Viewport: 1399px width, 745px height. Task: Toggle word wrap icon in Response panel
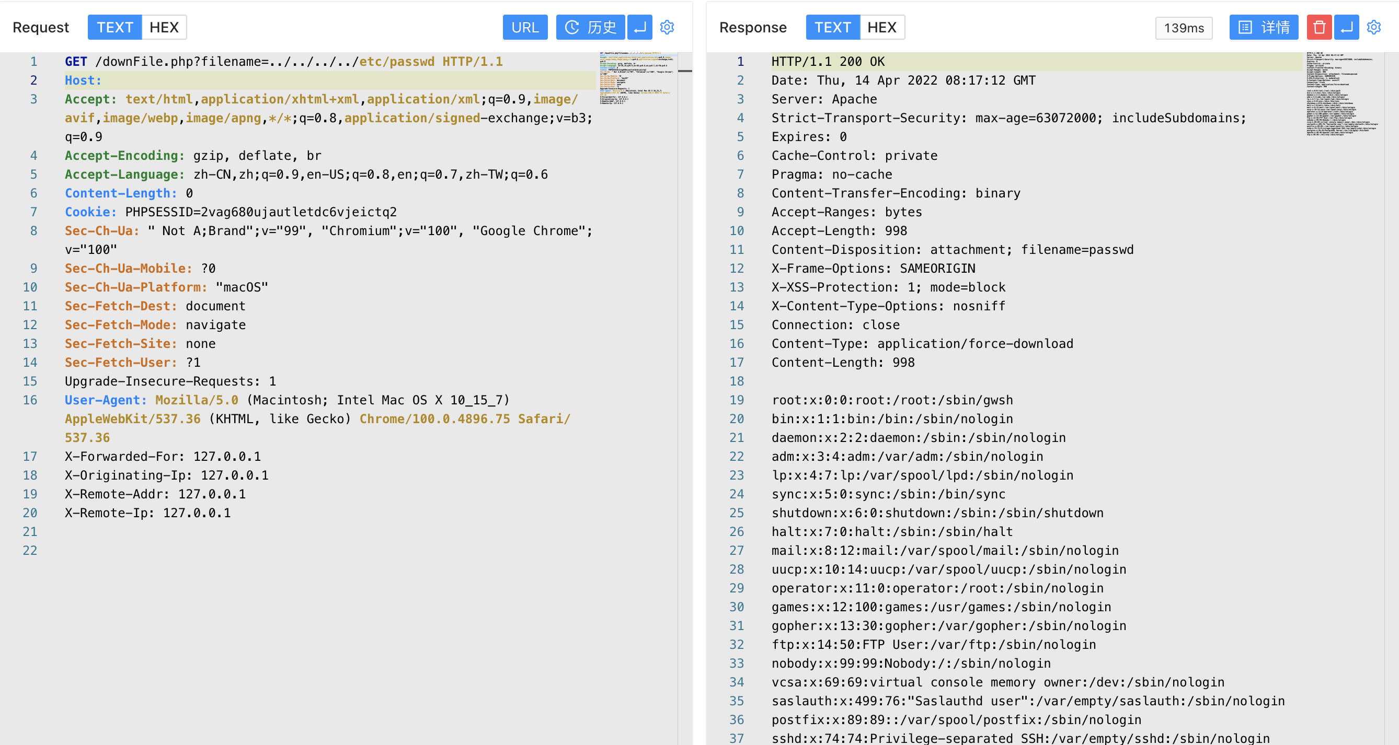(x=1346, y=27)
